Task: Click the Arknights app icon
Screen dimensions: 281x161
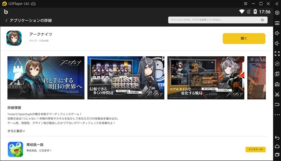Action: pos(14,38)
